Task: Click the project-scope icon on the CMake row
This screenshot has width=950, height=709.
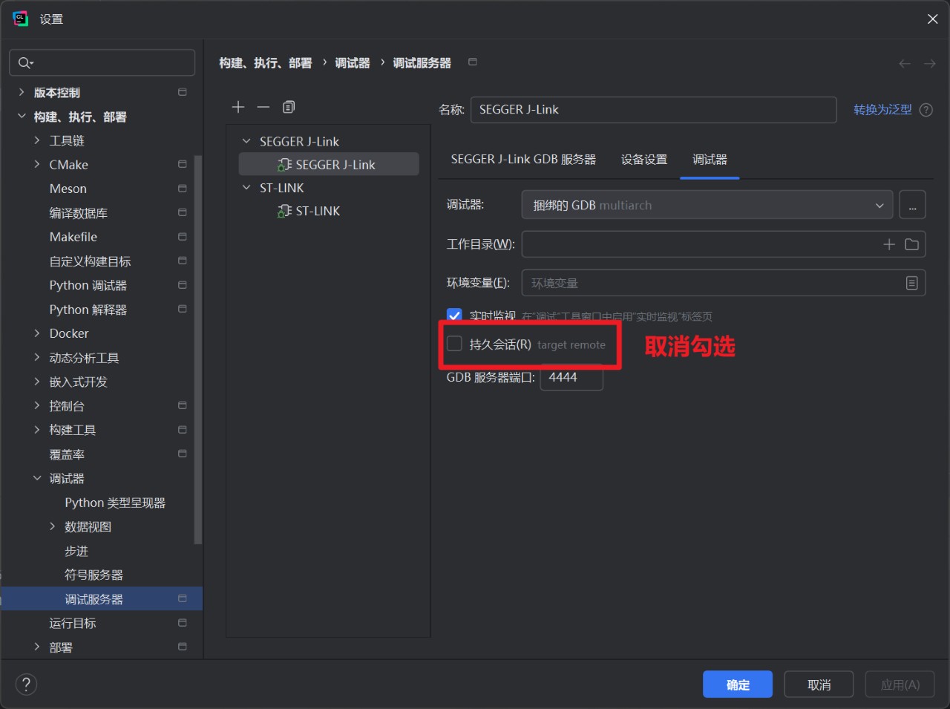Action: point(183,164)
